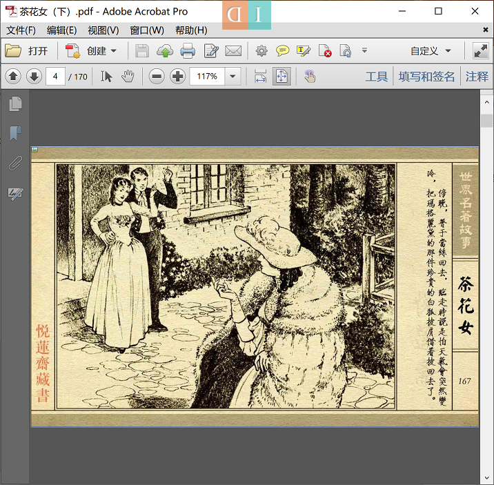Select the highlight text tool

(304, 50)
